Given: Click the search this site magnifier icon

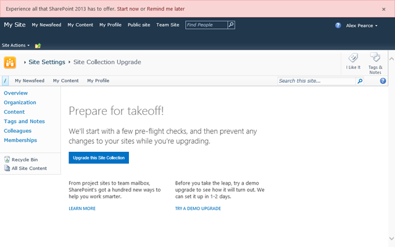Looking at the screenshot, I should coord(360,81).
